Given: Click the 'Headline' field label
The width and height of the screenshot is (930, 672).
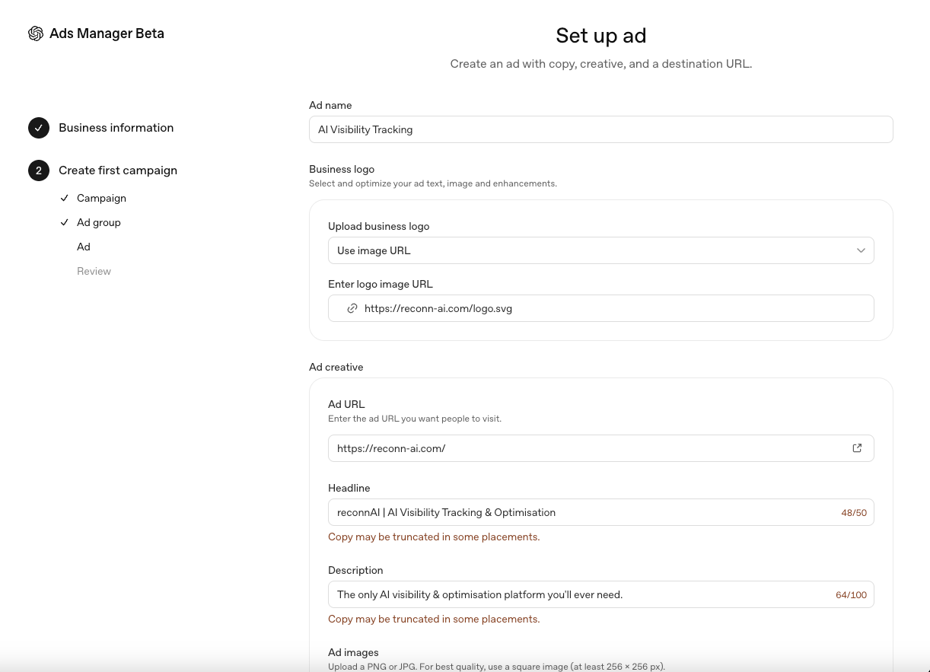Looking at the screenshot, I should pyautogui.click(x=349, y=488).
